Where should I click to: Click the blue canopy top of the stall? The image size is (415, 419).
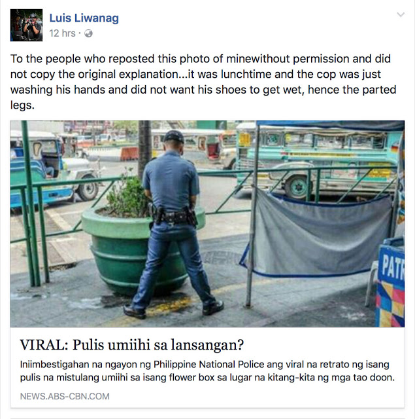click(331, 125)
